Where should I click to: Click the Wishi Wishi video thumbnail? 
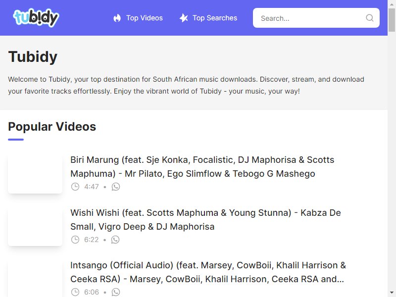point(35,226)
